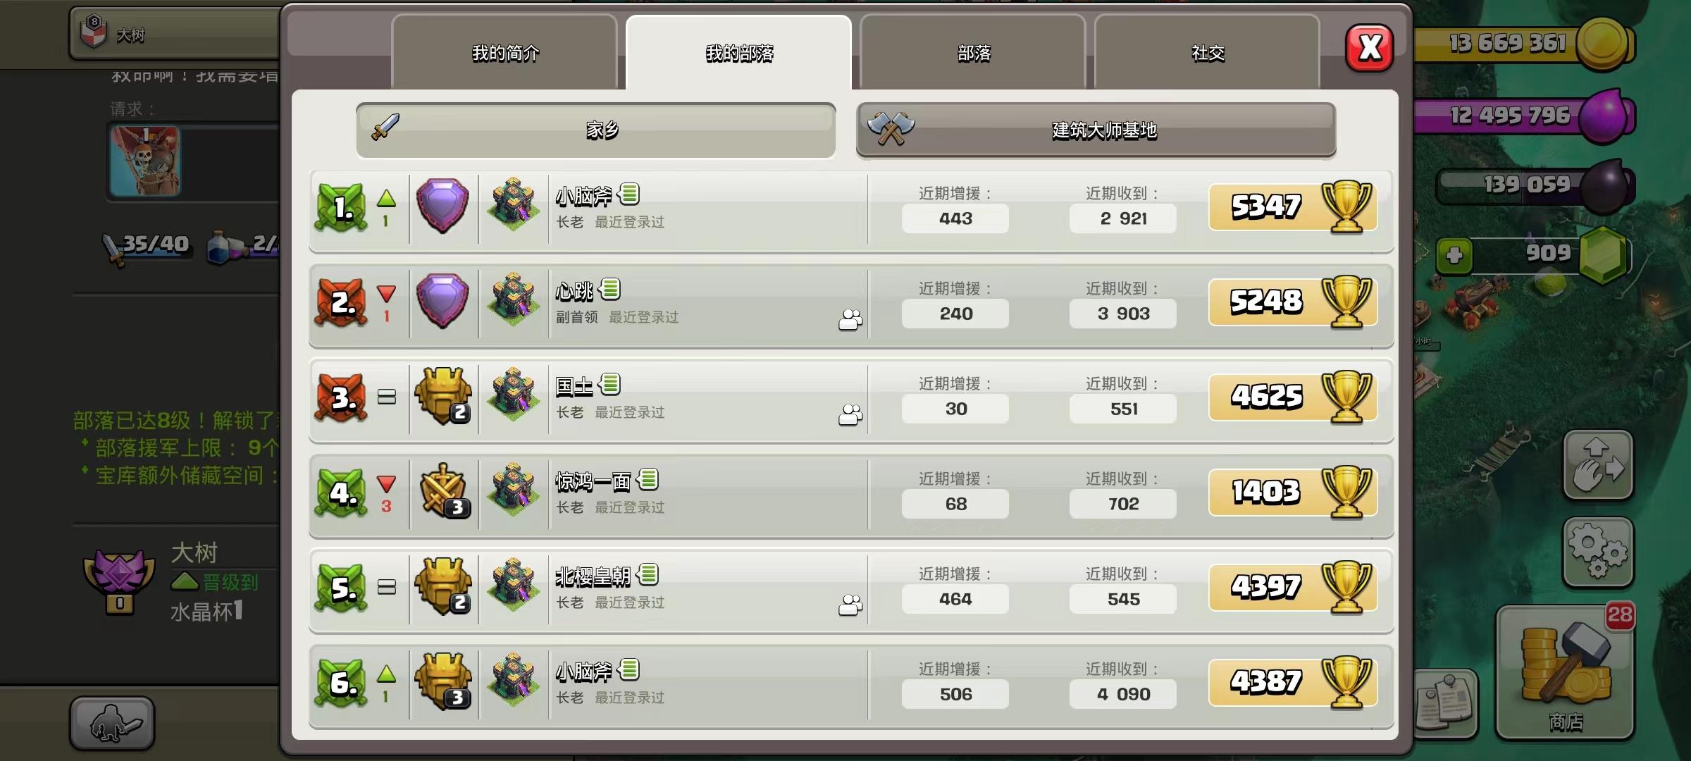Screen dimensions: 1691x761
Task: Select the 家乡 home village view
Action: click(596, 130)
